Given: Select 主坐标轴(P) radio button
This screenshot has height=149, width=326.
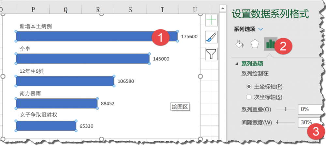Looking at the screenshot, I should pyautogui.click(x=249, y=87).
